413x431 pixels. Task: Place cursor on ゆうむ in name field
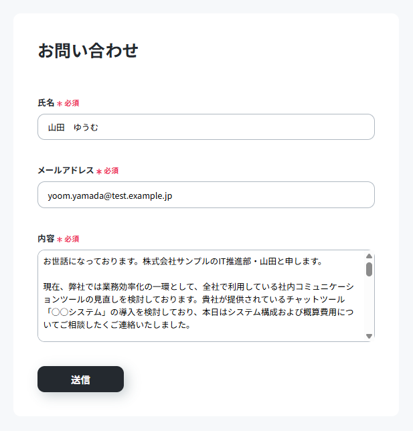pos(86,128)
